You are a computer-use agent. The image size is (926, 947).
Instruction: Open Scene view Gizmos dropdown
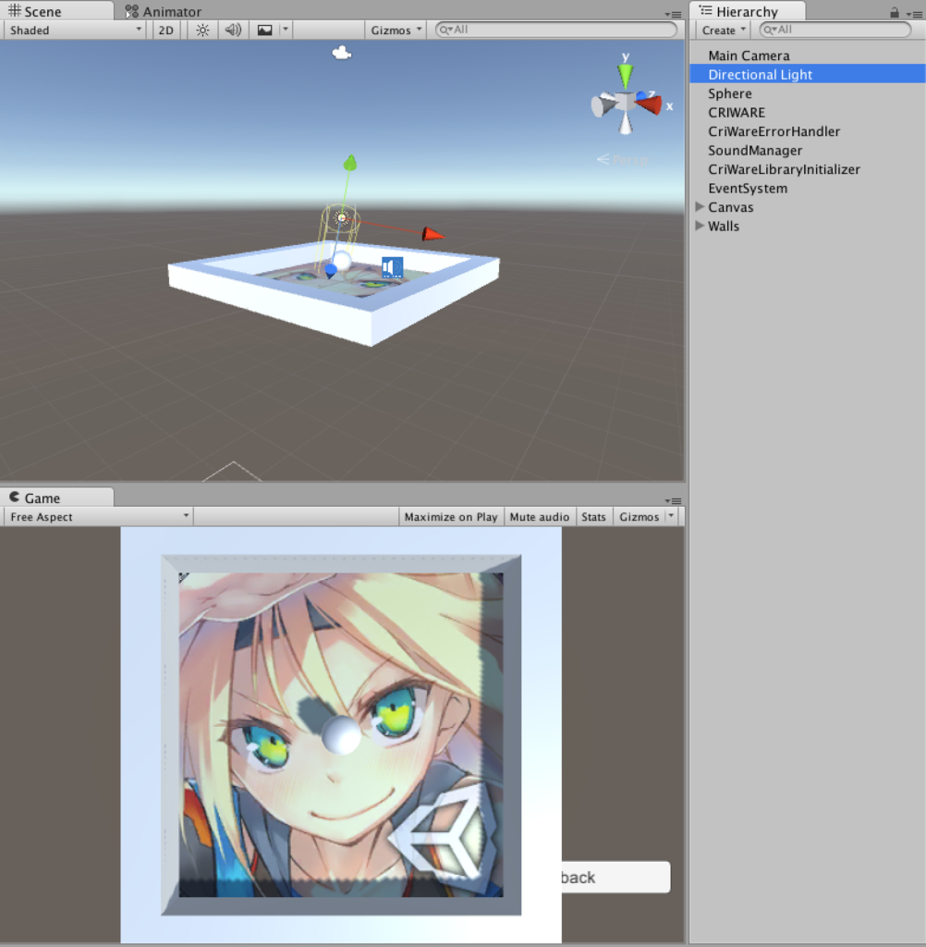point(396,31)
